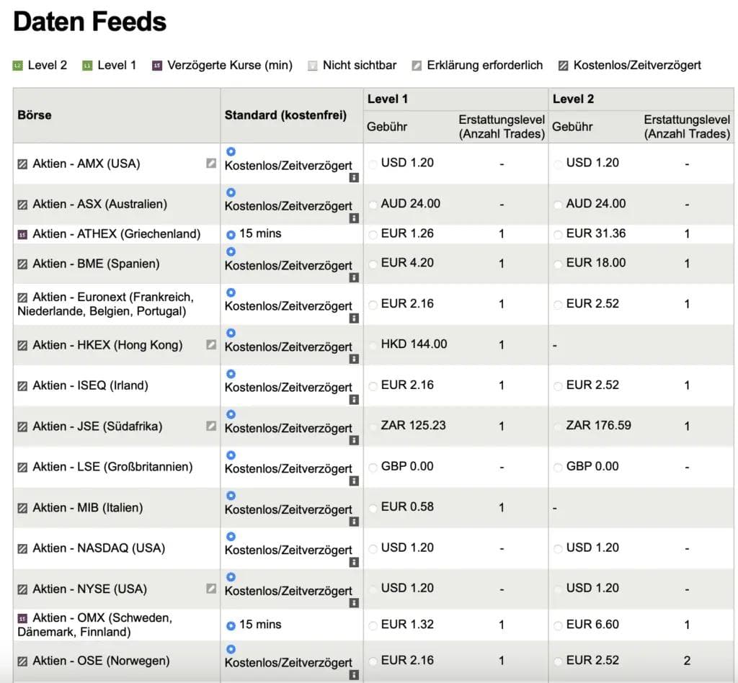Open the info icon in the LSE Standard cell
This screenshot has width=738, height=683.
point(354,481)
